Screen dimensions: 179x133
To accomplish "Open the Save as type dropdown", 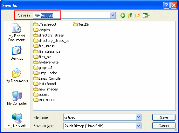I will click(139, 126).
